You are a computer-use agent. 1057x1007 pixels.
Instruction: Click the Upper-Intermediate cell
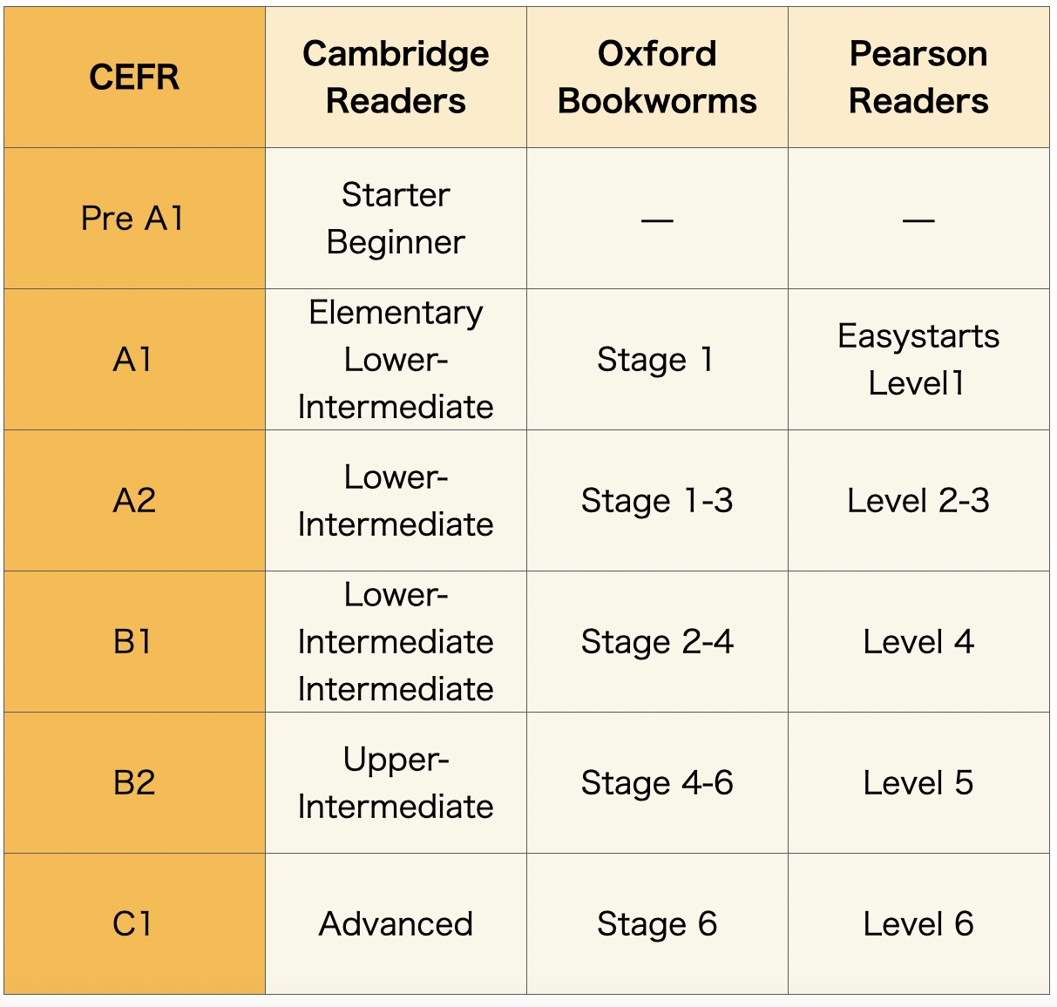click(x=396, y=783)
